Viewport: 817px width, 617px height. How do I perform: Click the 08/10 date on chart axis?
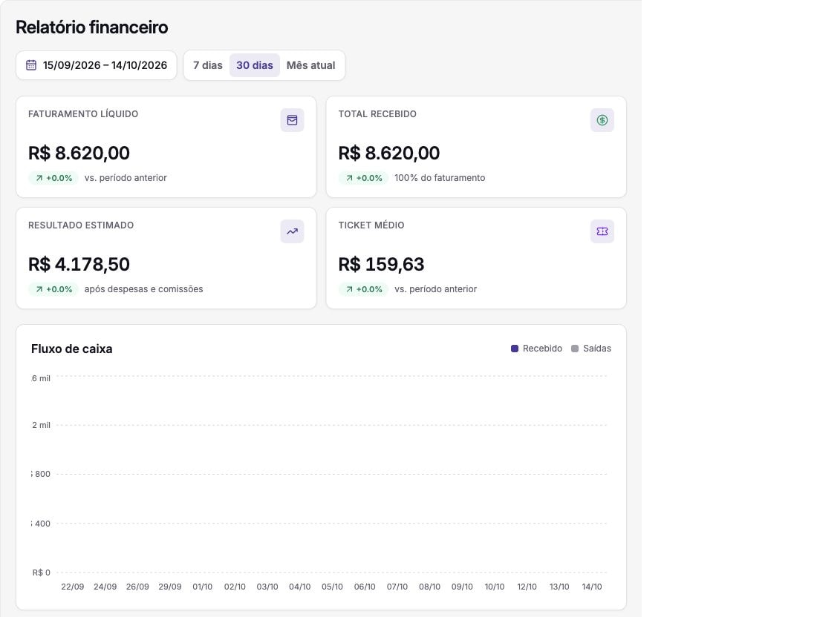429,587
